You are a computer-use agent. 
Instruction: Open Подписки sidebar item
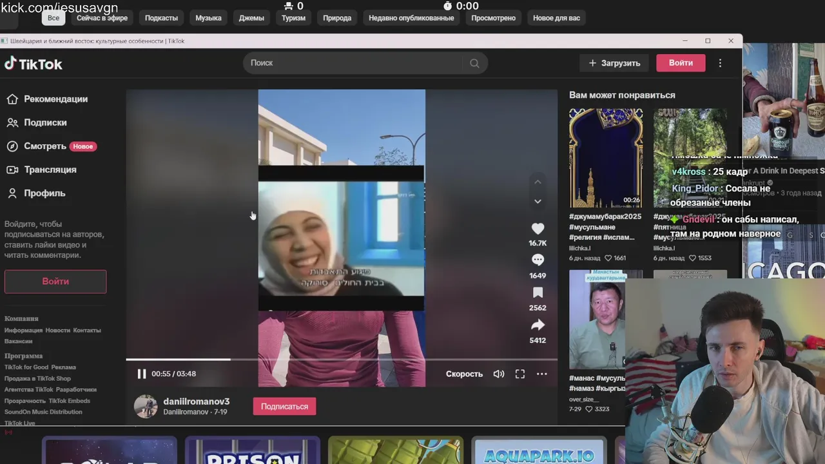(45, 122)
